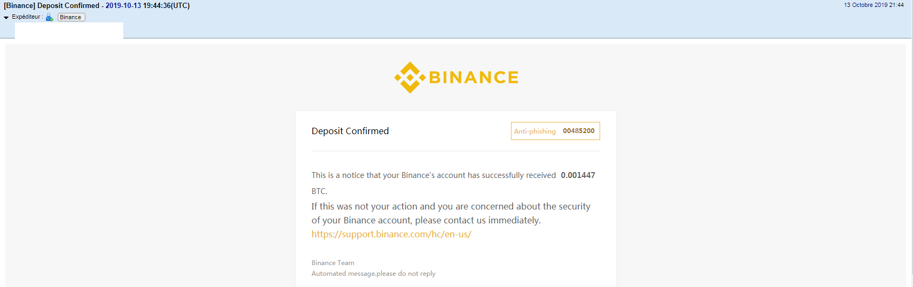Click the Binance sender chip

click(71, 17)
